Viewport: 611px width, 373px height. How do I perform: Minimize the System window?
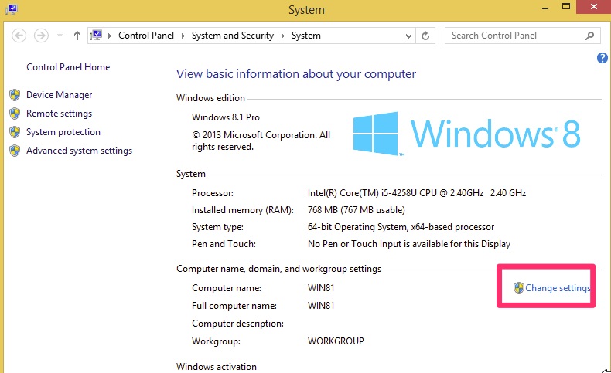(x=545, y=8)
